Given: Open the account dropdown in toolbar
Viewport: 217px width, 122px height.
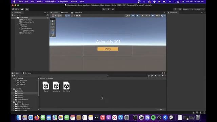Looking at the screenshot, I should pos(16,9).
